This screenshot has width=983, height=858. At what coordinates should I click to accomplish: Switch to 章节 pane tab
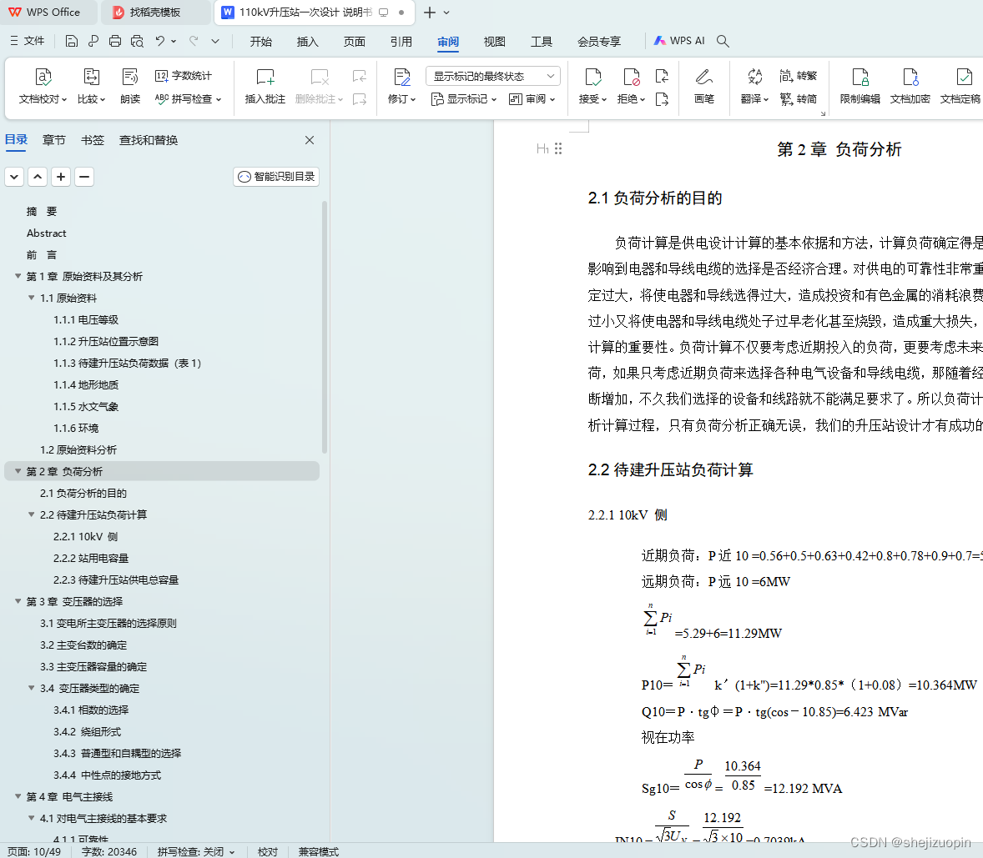(54, 140)
